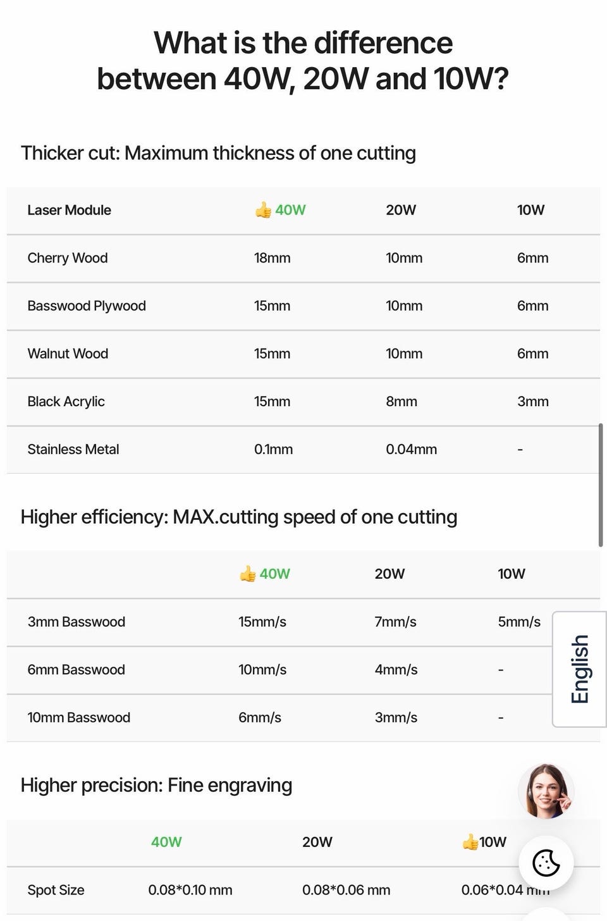Click the page scrollbar thumb
Screen dimensions: 607x921
pos(600,485)
